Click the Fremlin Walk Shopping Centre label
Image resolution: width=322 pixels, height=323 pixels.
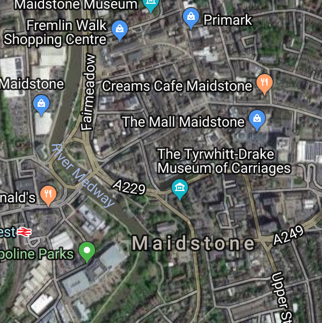tap(55, 32)
